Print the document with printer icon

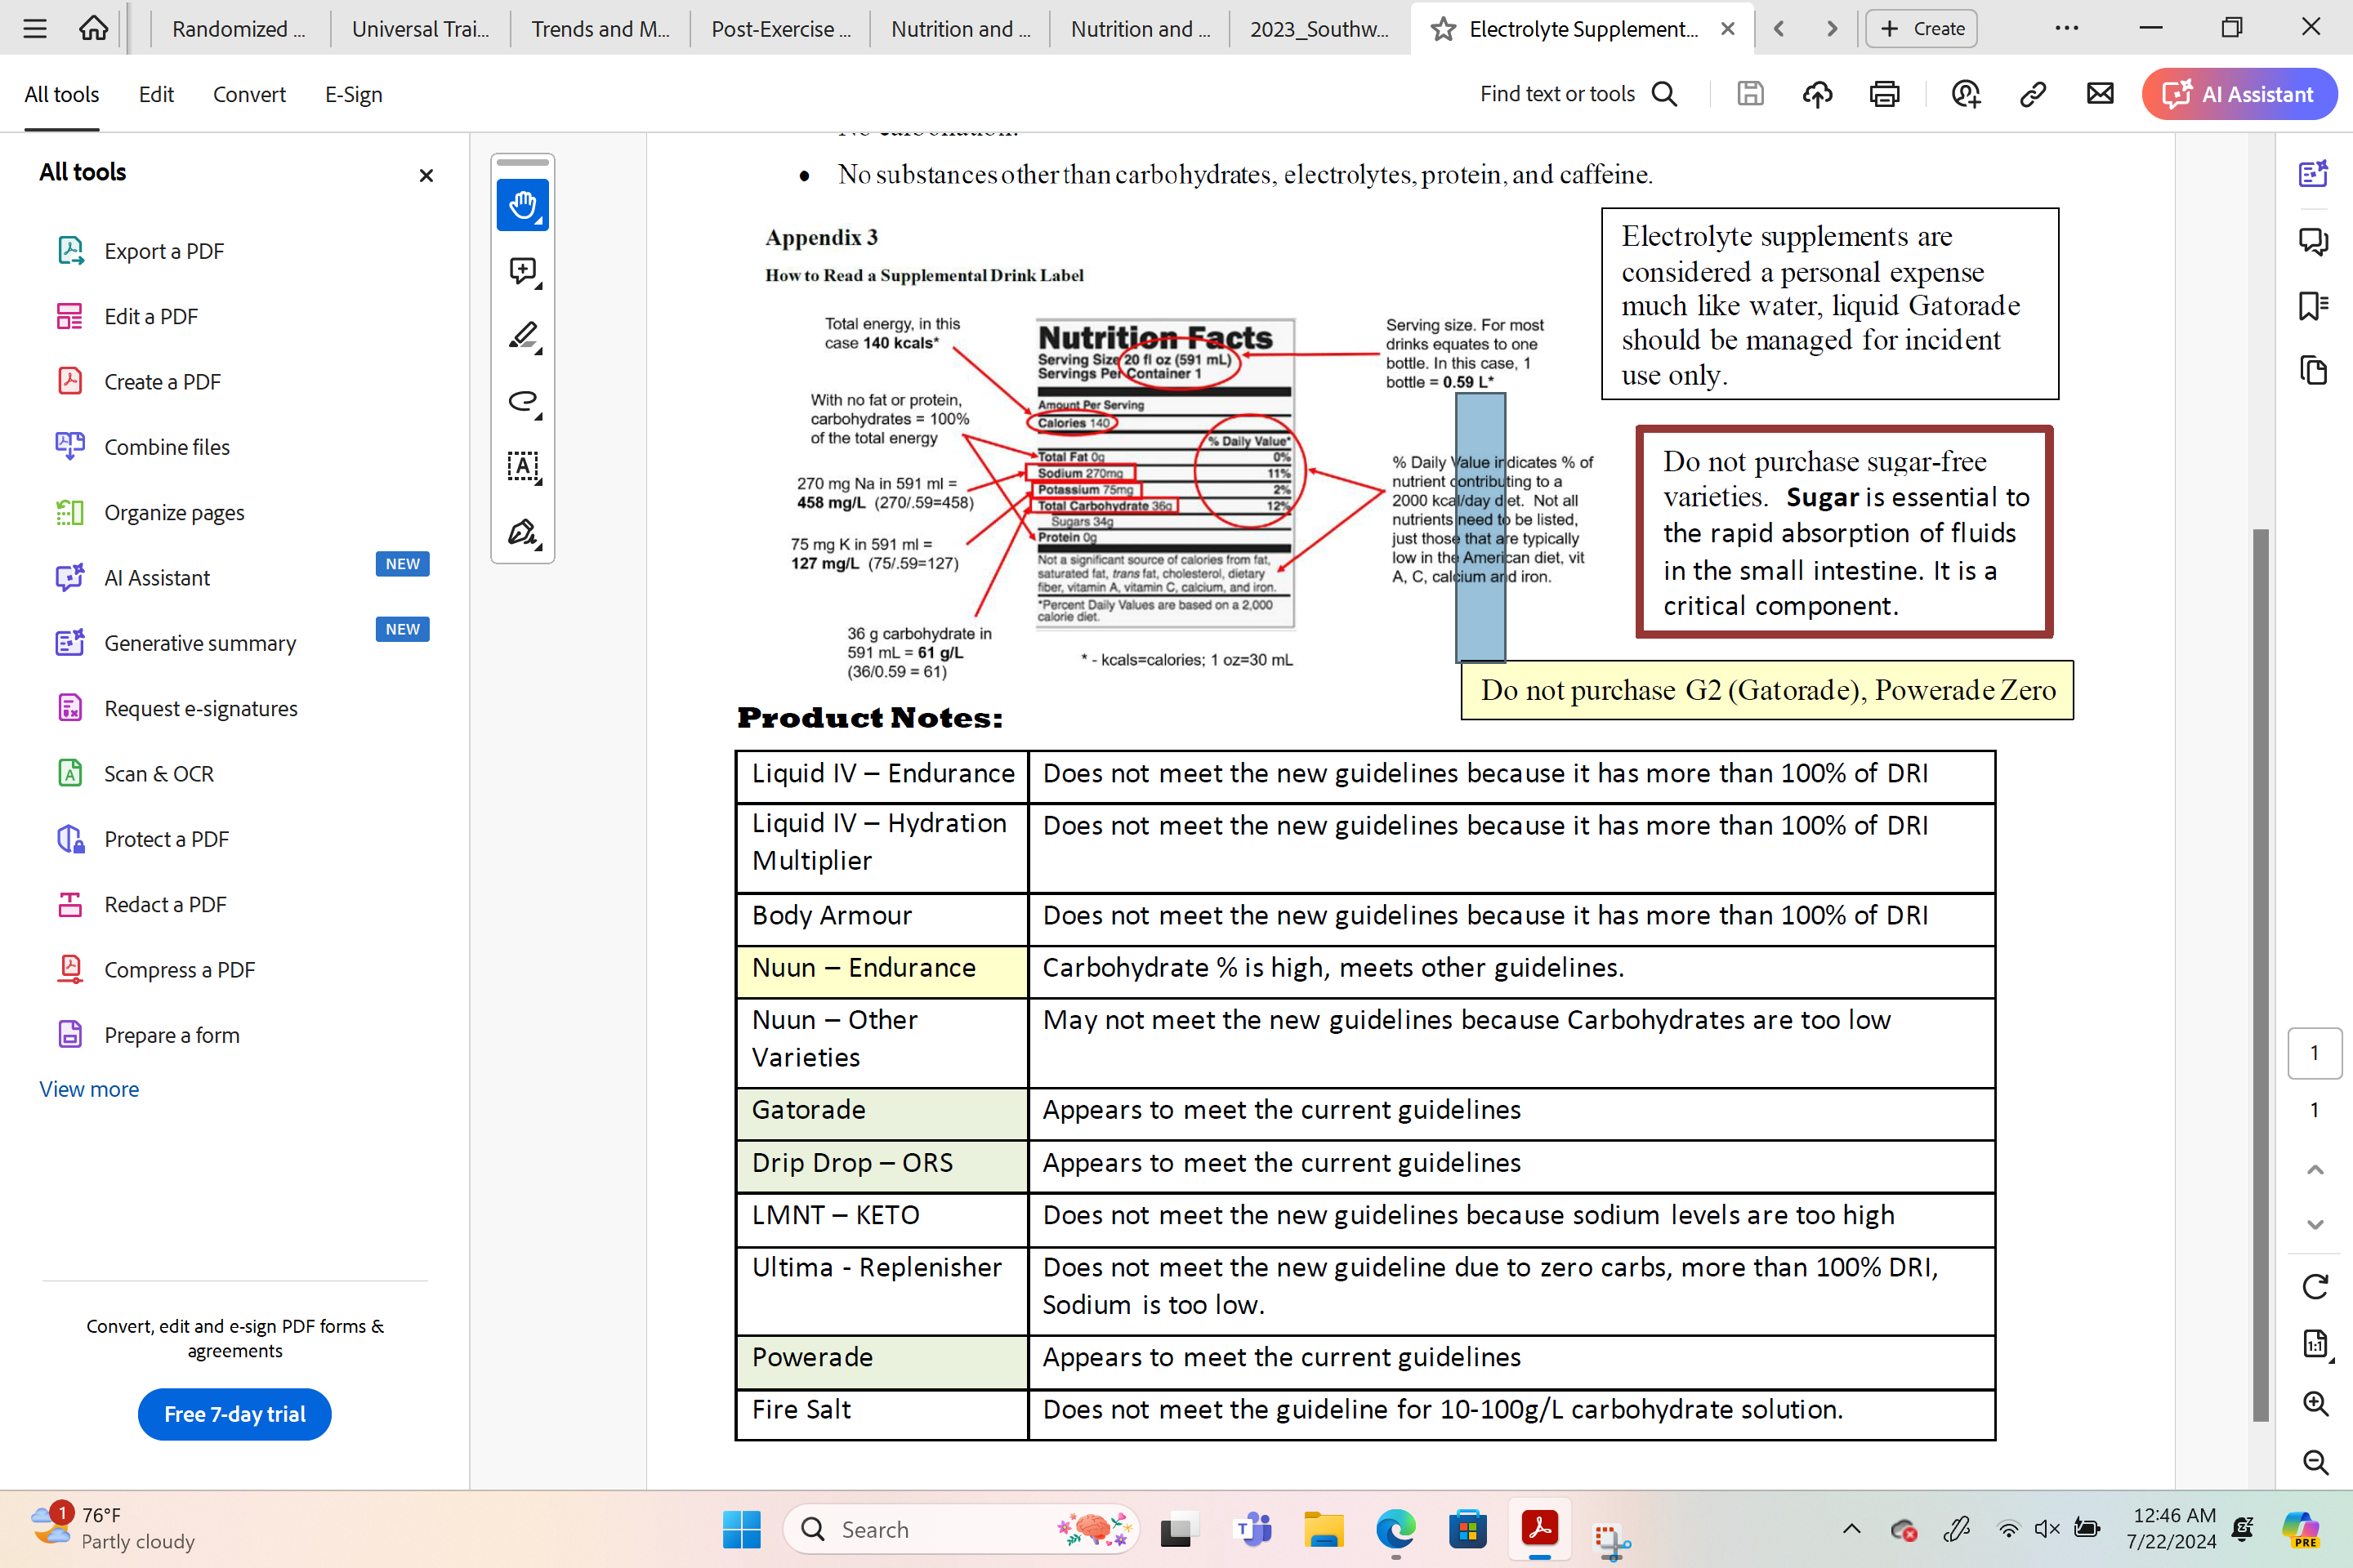pyautogui.click(x=1884, y=94)
